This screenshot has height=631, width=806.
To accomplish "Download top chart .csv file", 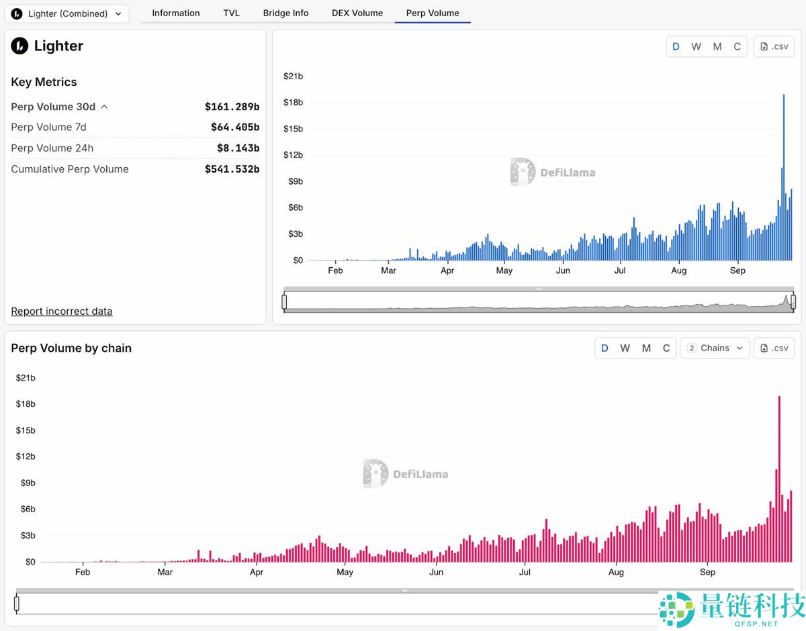I will (x=774, y=46).
